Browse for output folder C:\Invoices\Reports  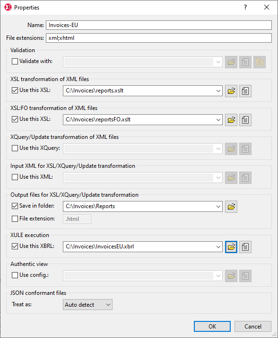(x=231, y=207)
